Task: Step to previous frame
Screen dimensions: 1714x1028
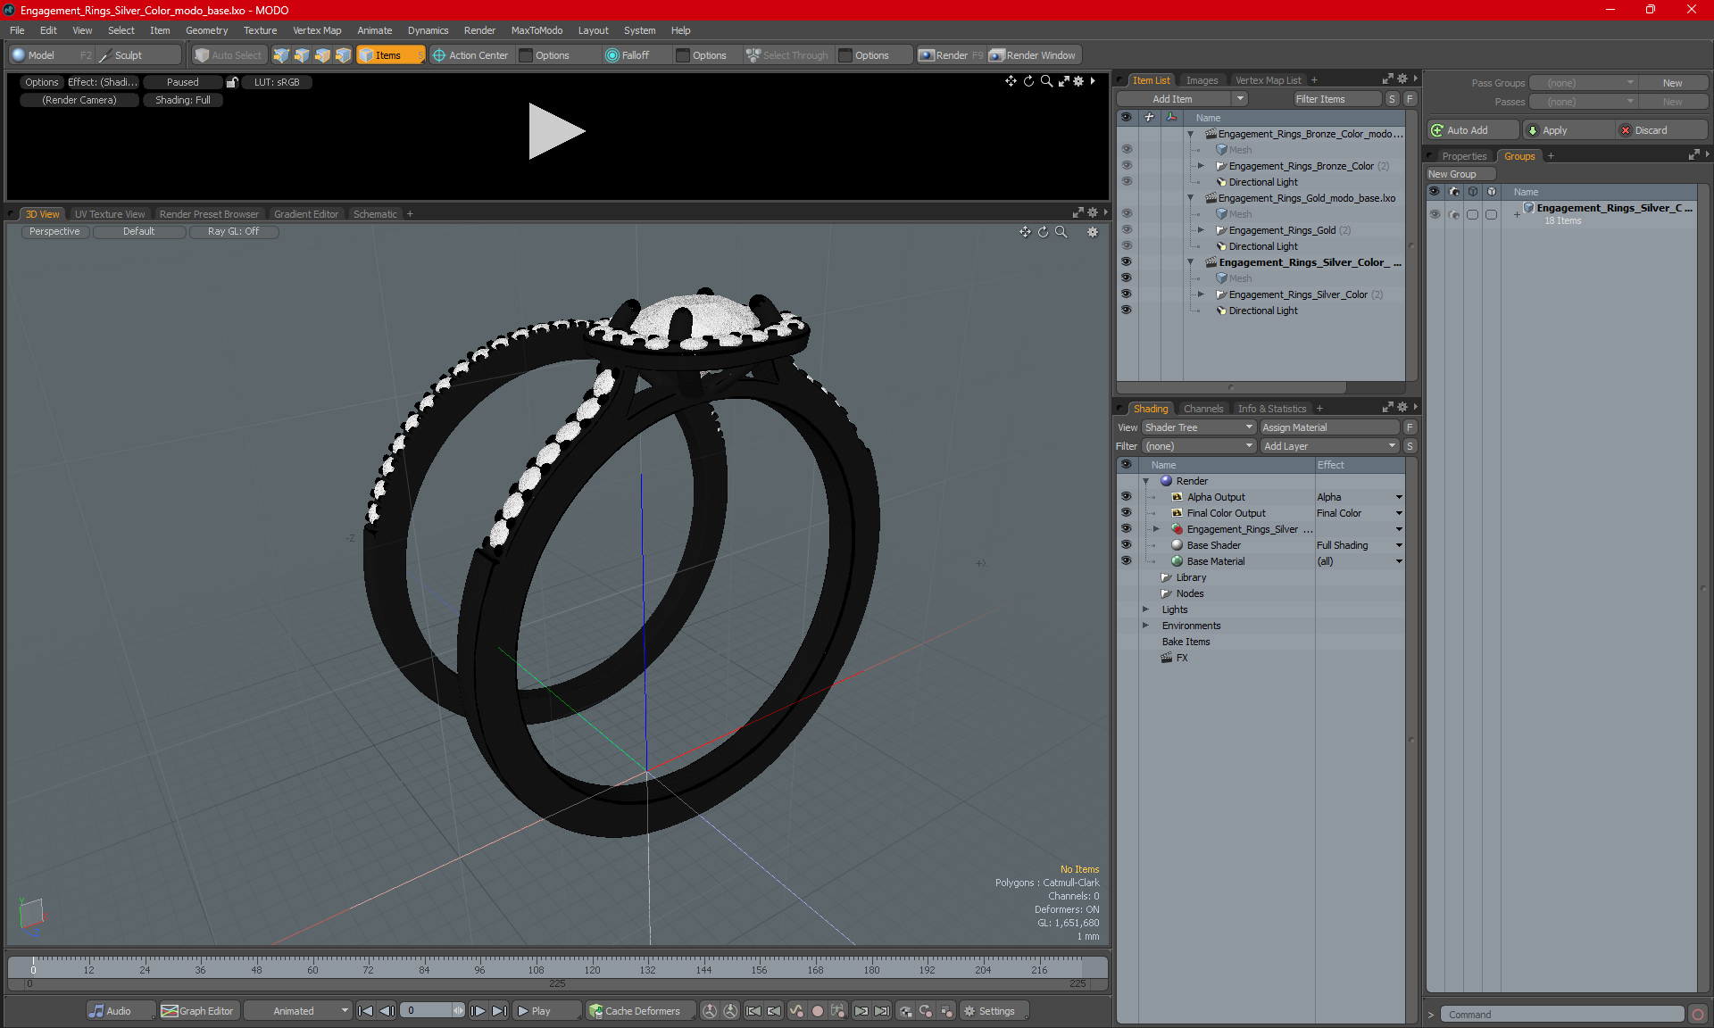Action: click(x=387, y=1011)
